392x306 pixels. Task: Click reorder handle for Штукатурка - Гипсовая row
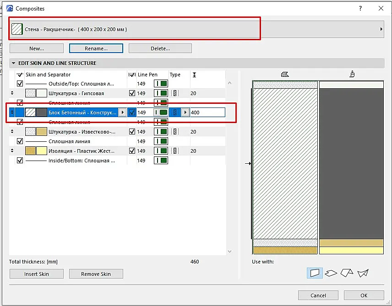(12, 93)
